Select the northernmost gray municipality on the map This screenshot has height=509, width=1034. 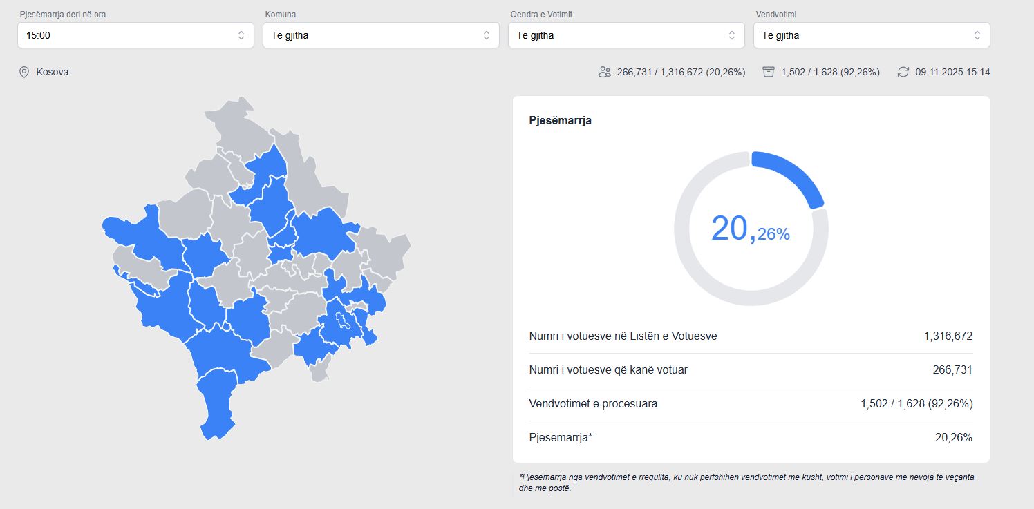point(235,121)
